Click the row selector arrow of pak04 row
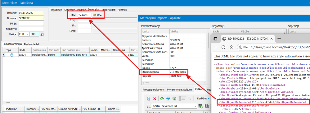The image size is (310, 113). 3,55
